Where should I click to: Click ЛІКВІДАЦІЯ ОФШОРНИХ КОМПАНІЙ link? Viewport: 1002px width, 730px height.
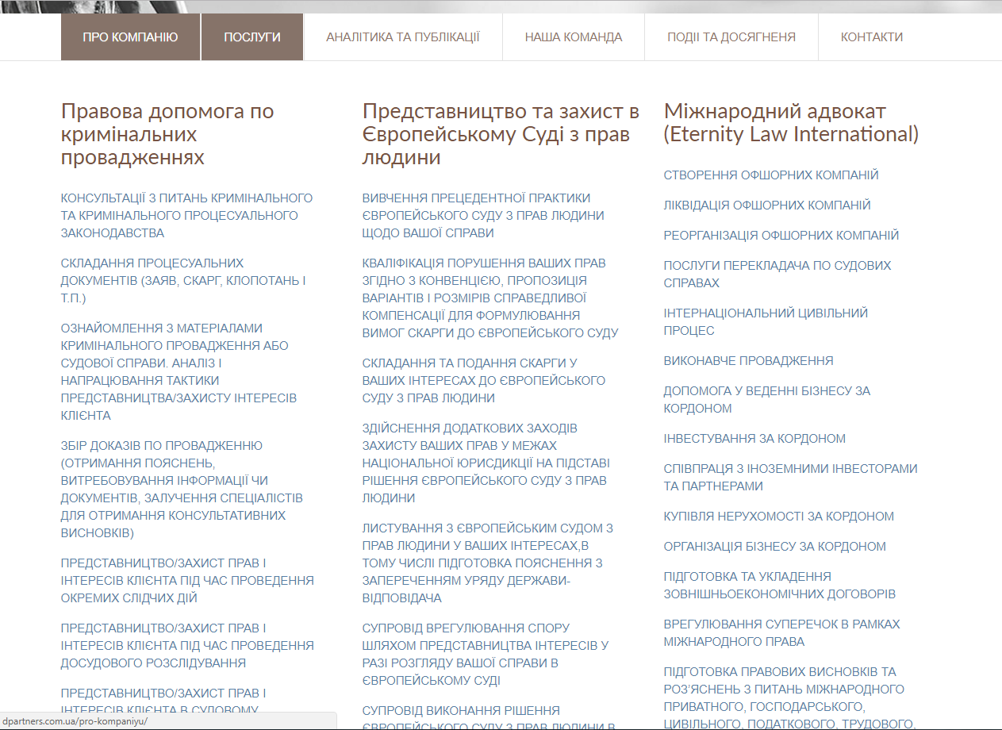[x=766, y=206]
